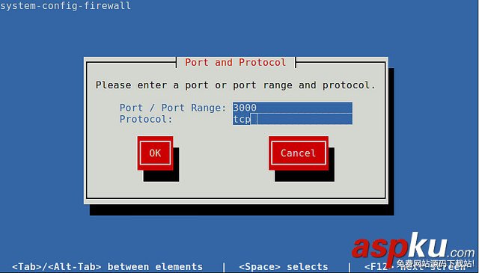Select the 'Port / Port Range:' label
This screenshot has height=273, width=479.
coord(173,108)
